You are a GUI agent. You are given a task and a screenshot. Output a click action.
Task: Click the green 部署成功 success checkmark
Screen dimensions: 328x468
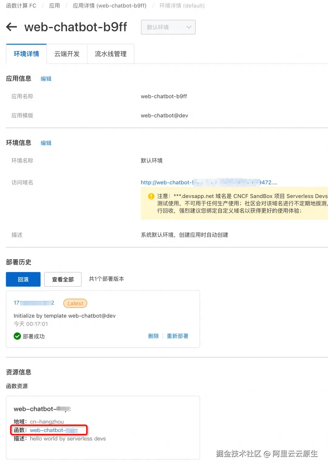(x=17, y=336)
